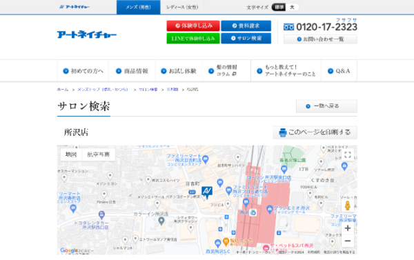This screenshot has height=260, width=414.
Task: Click the 所沢 station icon on map
Action: click(253, 212)
